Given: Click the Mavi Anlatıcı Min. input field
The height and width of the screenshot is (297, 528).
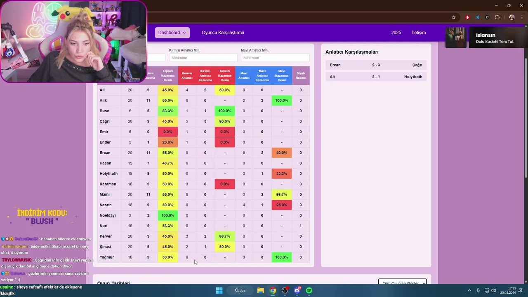Looking at the screenshot, I should click(x=275, y=58).
